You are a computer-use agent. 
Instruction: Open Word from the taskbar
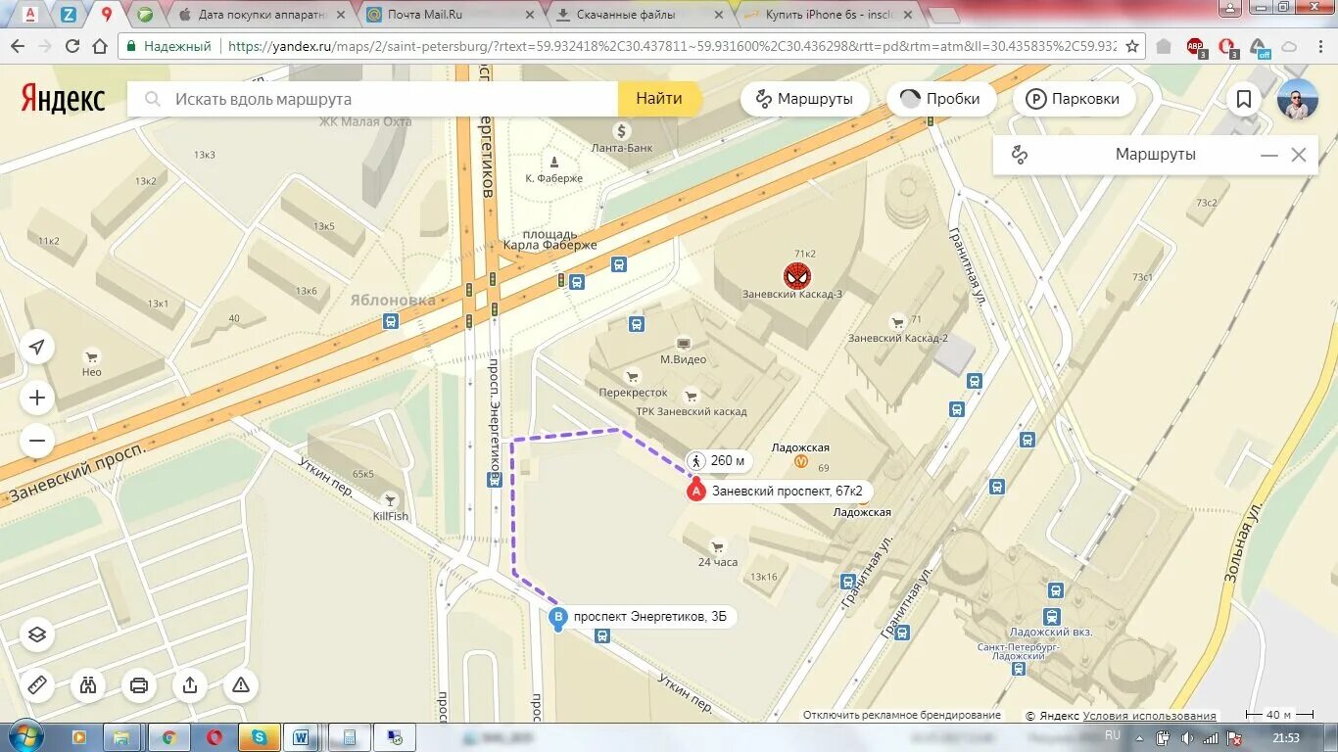[303, 737]
